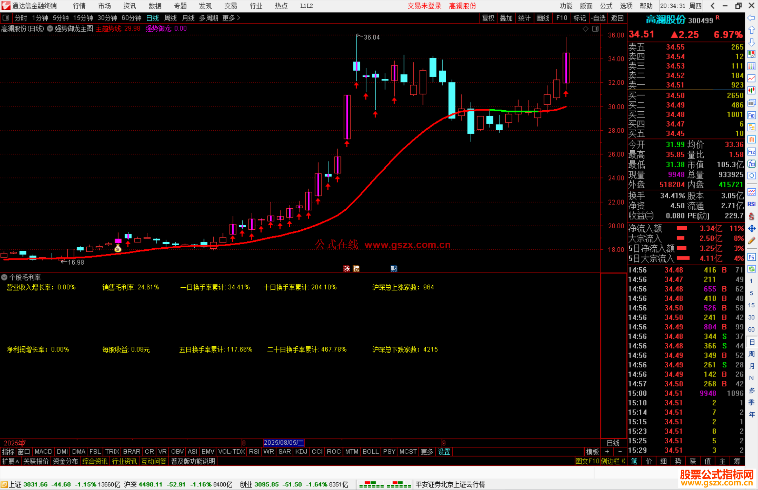The width and height of the screenshot is (758, 490).
Task: Open 更多 indicators in the indicator bar
Action: [427, 452]
